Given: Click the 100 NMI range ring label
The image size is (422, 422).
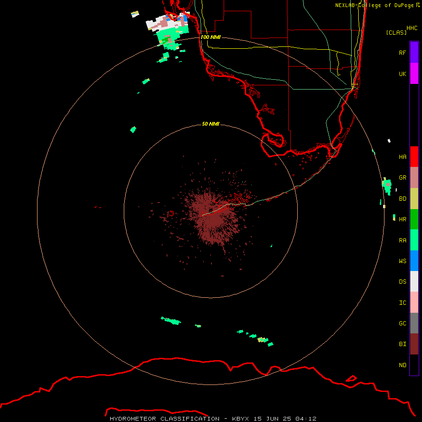Looking at the screenshot, I should tap(211, 37).
